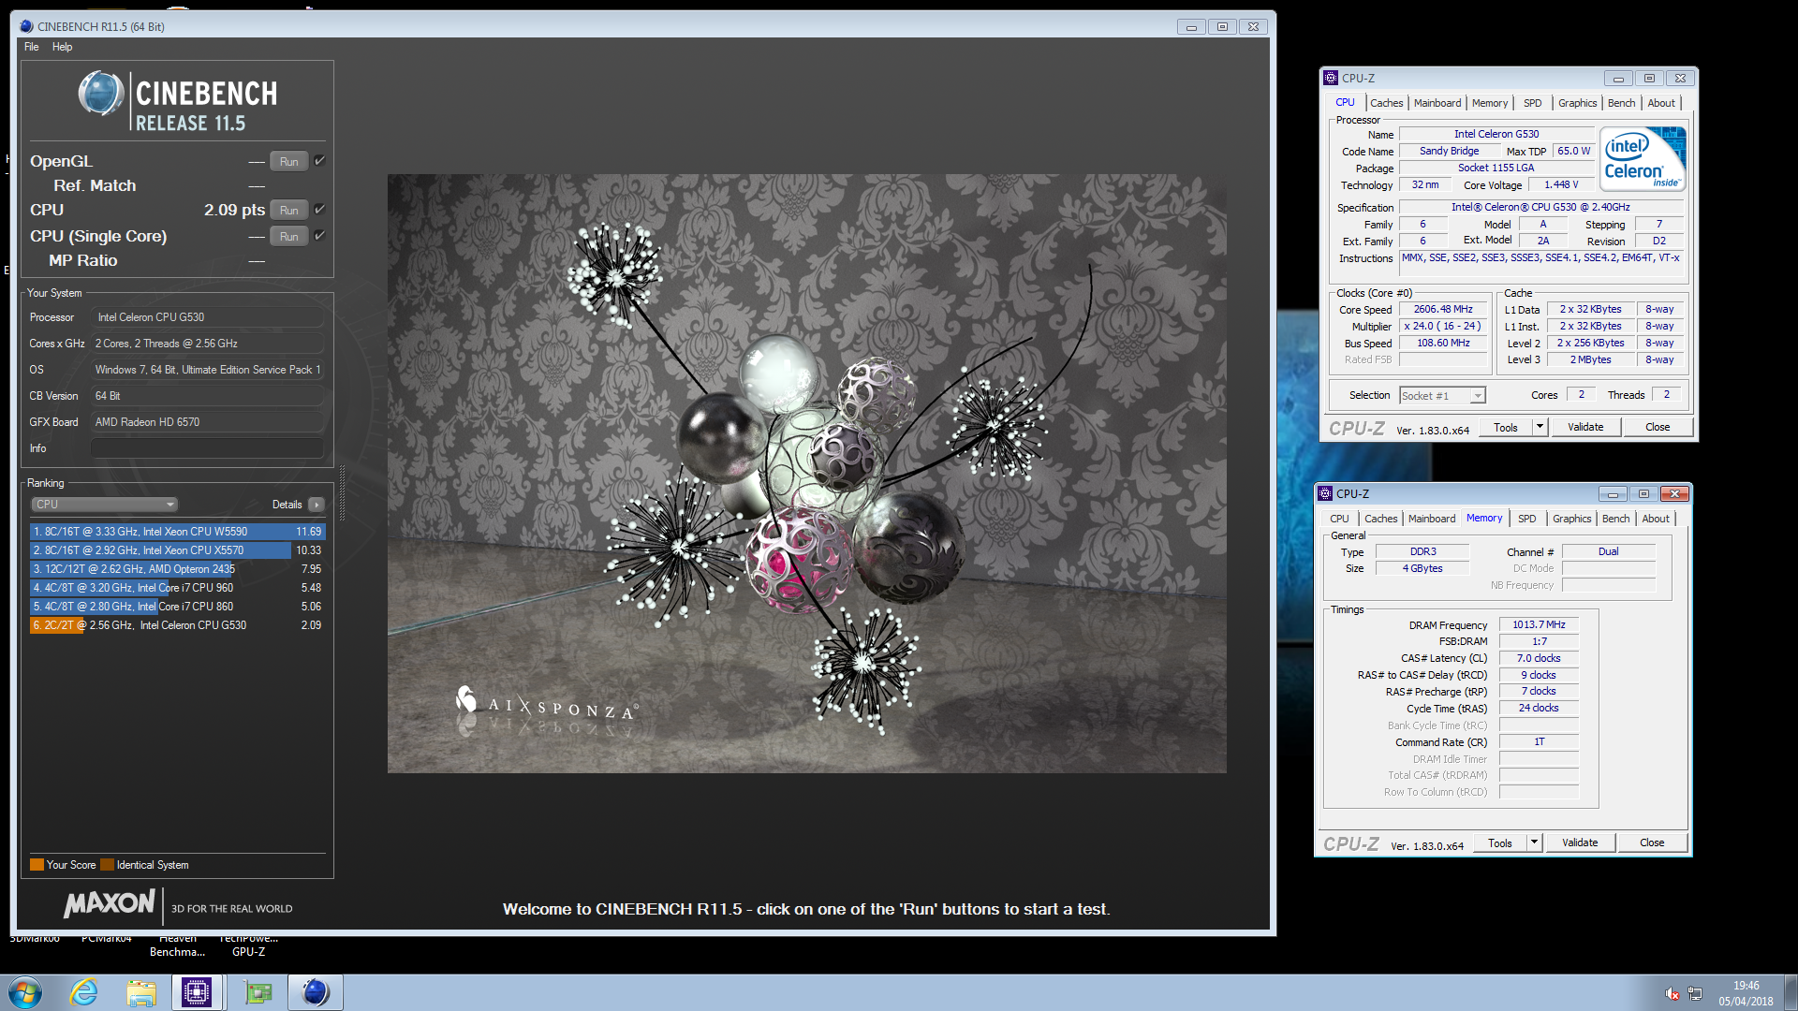
Task: Click the Intel Celeron logo in CPU-Z
Action: click(x=1643, y=158)
